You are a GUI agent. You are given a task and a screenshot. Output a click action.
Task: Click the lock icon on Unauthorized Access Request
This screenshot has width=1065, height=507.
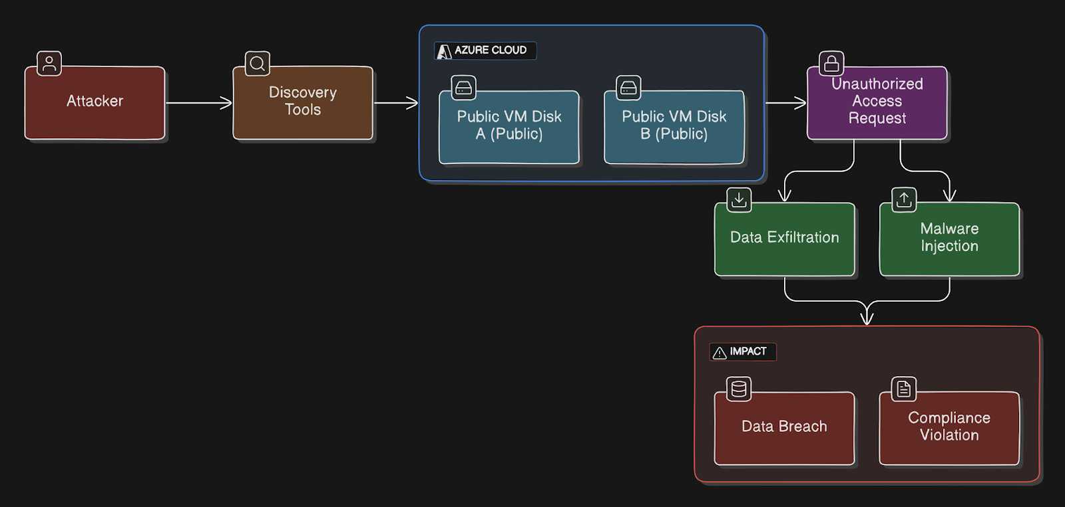[831, 64]
